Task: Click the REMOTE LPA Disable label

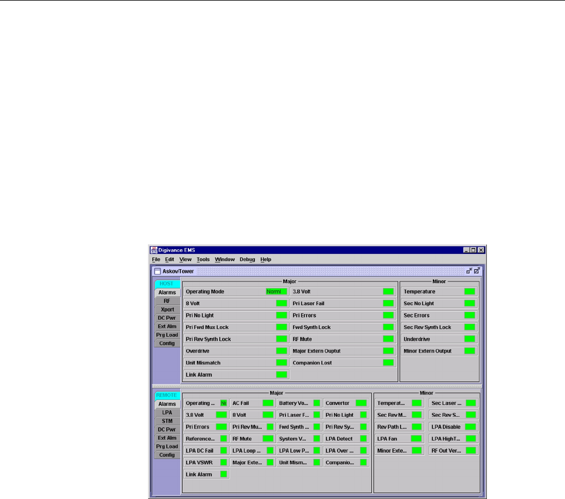Action: (x=446, y=427)
